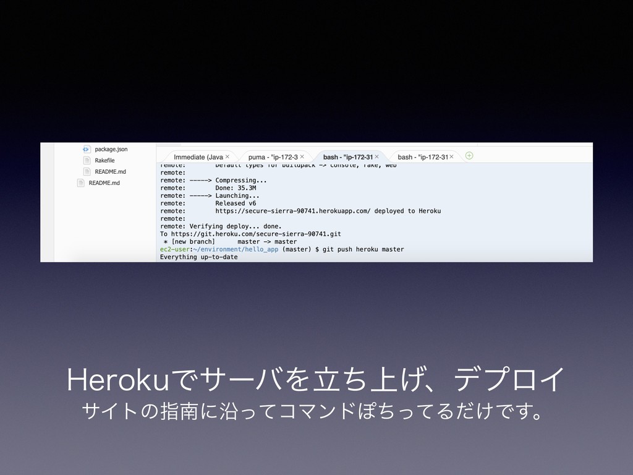633x475 pixels.
Task: Switch to the puma terminal tab
Action: [x=273, y=157]
